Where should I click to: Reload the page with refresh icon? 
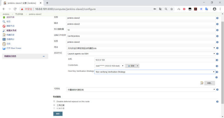tap(15, 9)
